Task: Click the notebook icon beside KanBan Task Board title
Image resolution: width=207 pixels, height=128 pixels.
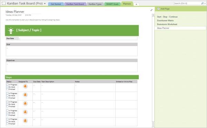Action: pos(4,3)
